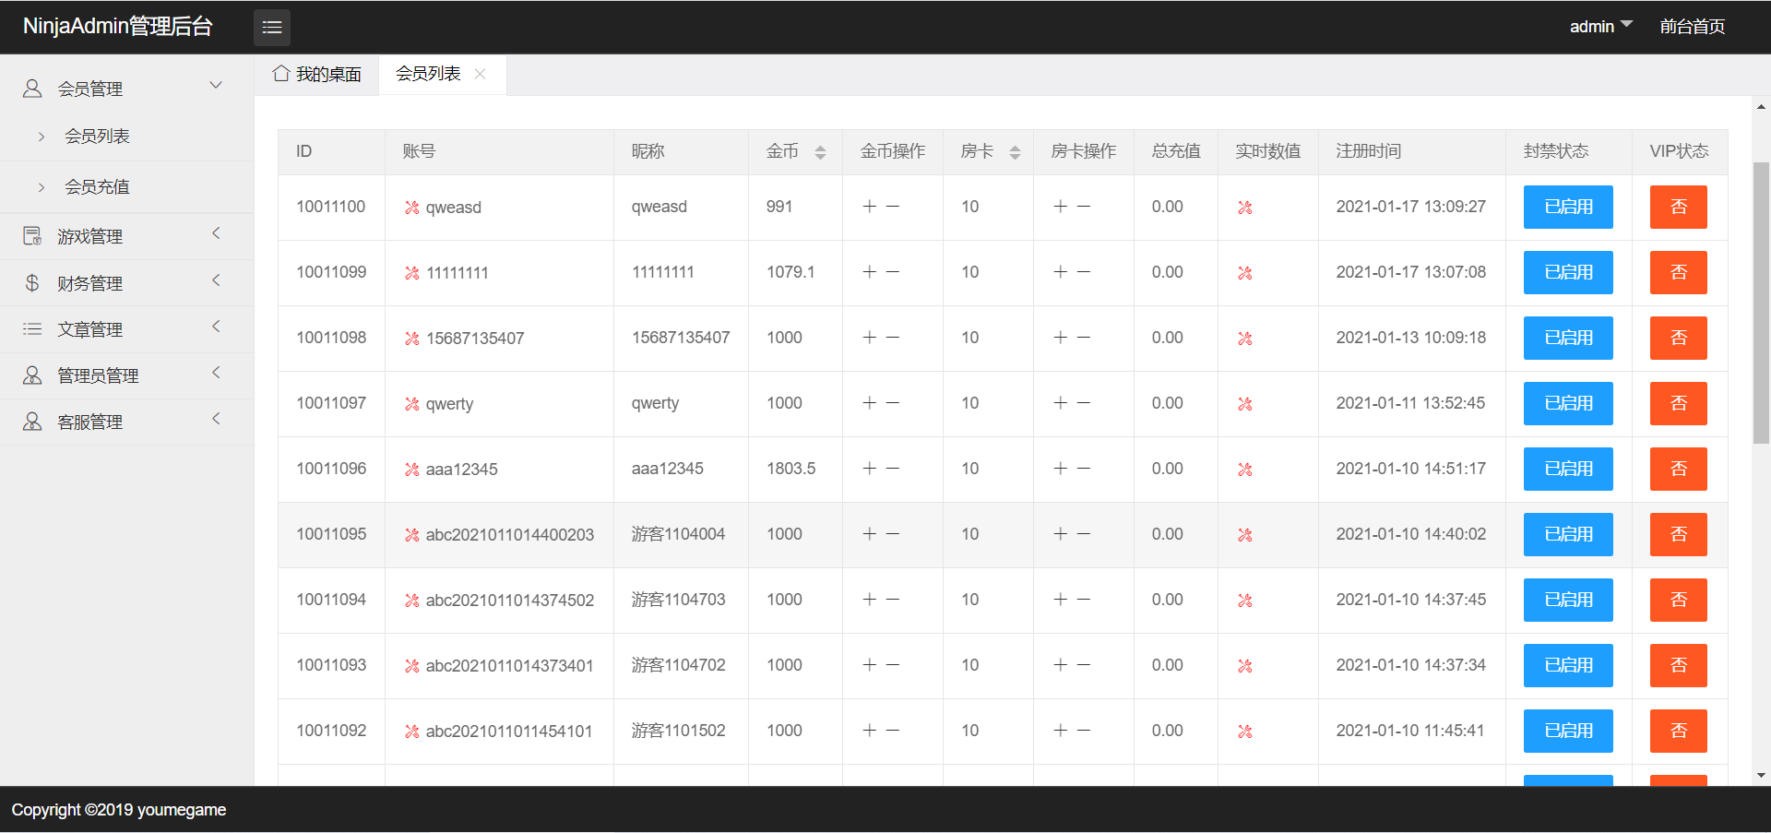Click the member management person icon in sidebar
The height and width of the screenshot is (833, 1771).
(x=32, y=88)
